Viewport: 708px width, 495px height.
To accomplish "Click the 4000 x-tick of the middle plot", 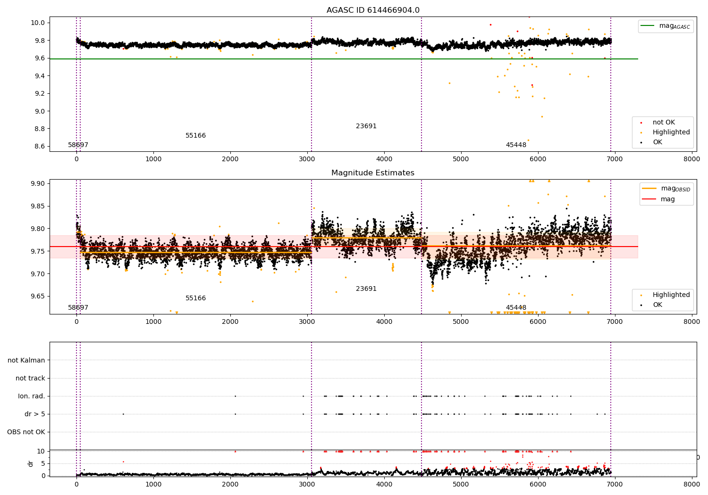I will 384,322.
